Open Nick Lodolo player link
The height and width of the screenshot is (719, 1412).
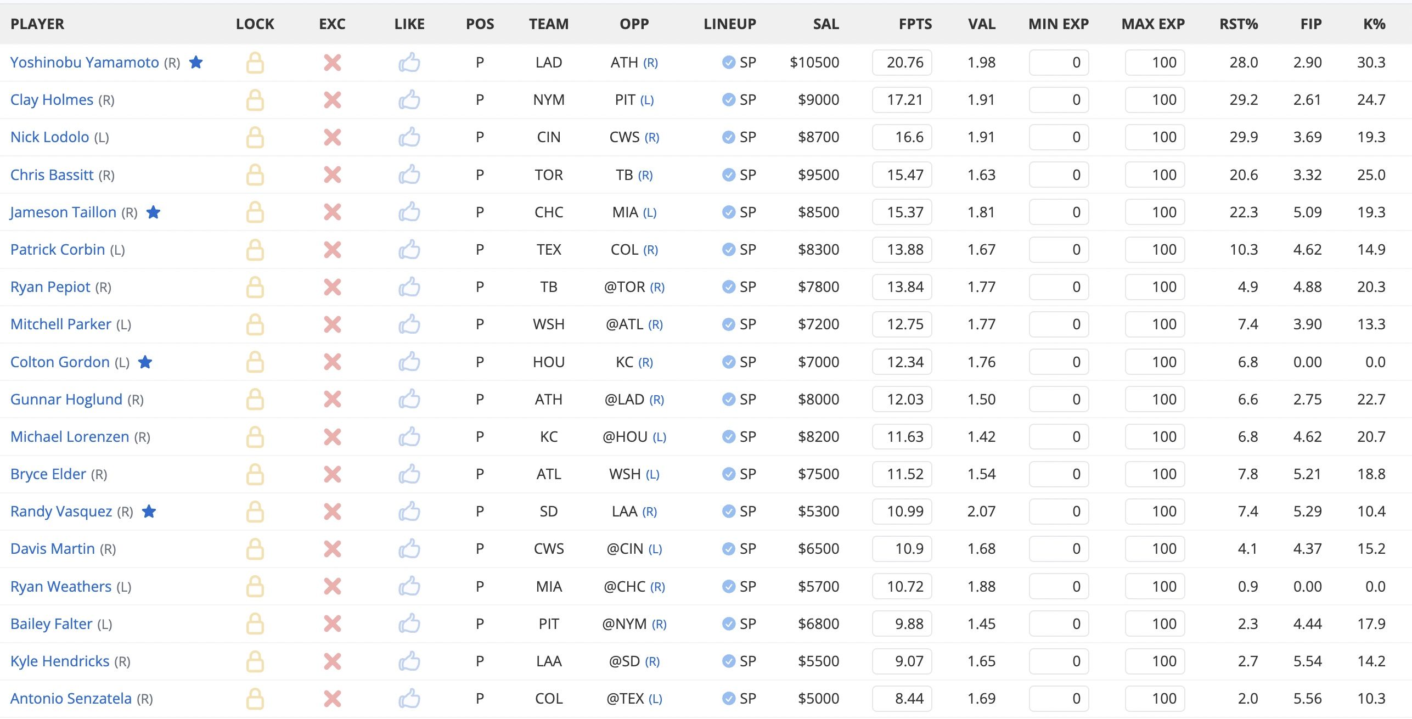[49, 137]
